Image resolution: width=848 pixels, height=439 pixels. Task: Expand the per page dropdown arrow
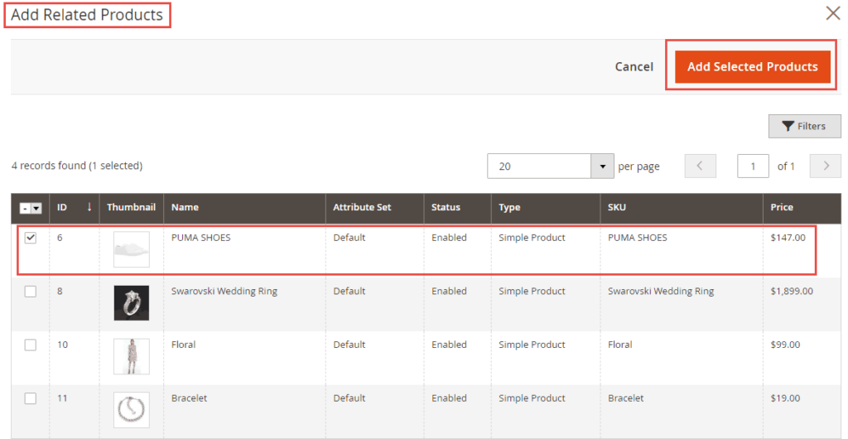(x=603, y=166)
